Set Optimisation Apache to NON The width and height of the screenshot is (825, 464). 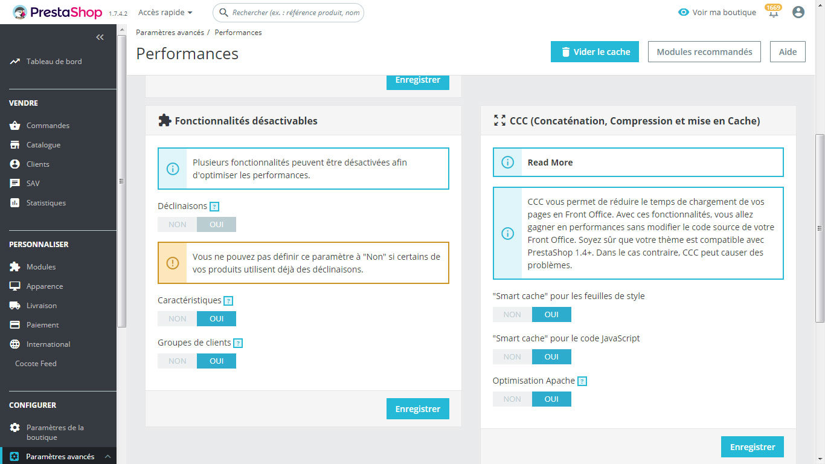click(x=512, y=399)
